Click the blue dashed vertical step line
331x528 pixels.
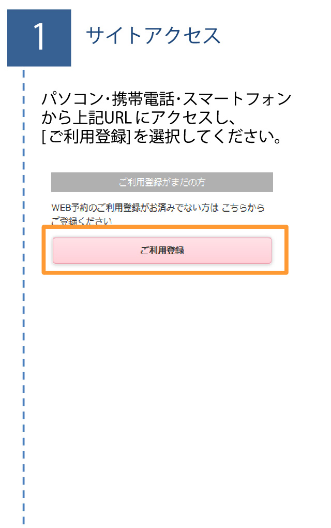[24, 296]
